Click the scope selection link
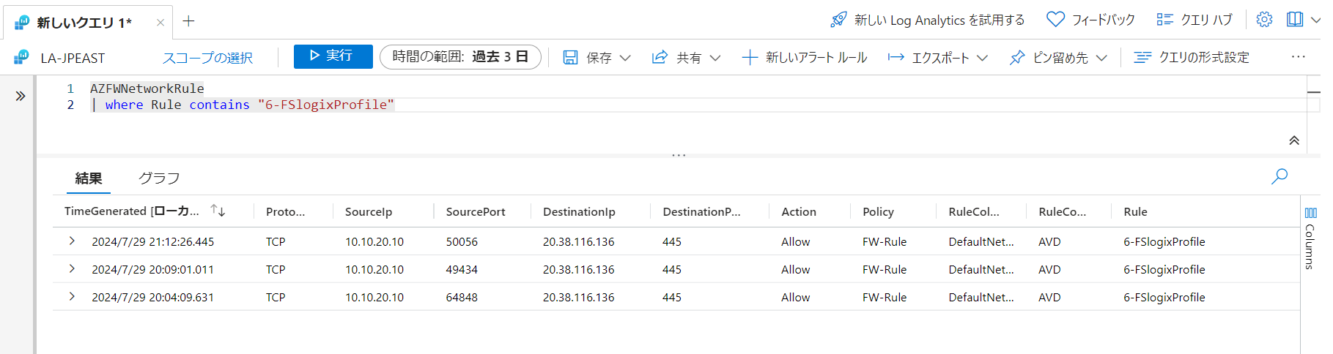 point(207,58)
